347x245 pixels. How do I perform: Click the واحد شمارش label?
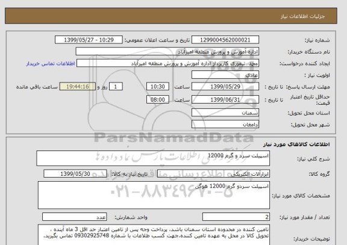pos(131,217)
